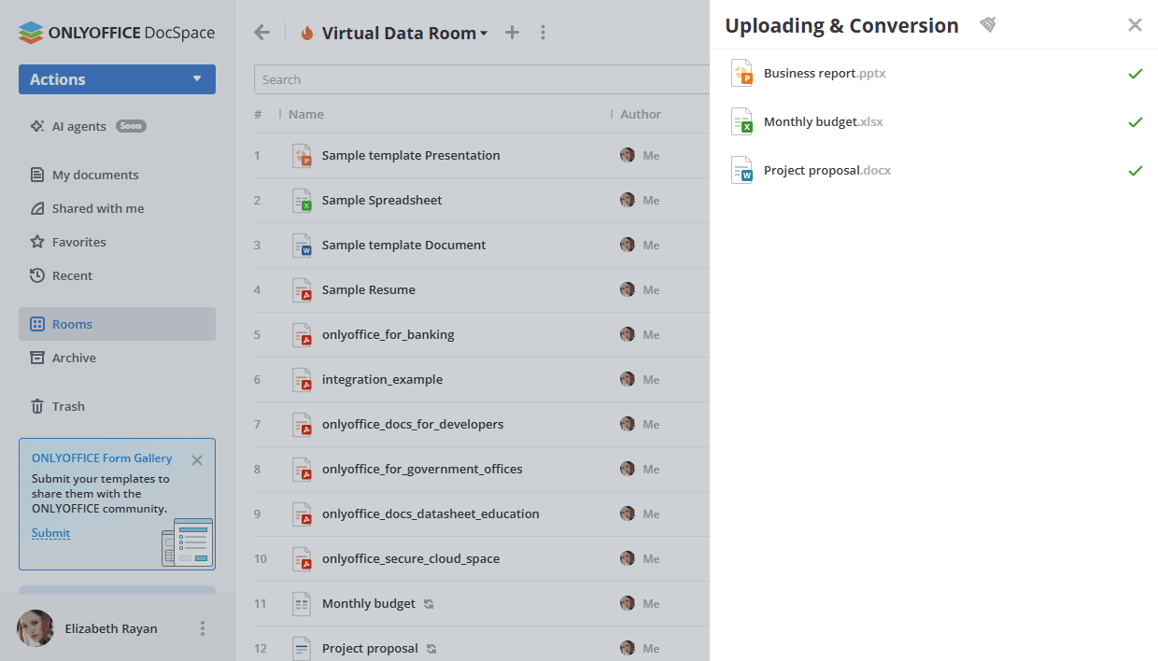
Task: Go back with the left arrow
Action: click(262, 33)
